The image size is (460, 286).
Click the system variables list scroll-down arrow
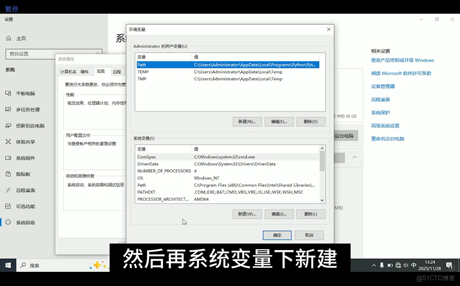[x=322, y=201]
